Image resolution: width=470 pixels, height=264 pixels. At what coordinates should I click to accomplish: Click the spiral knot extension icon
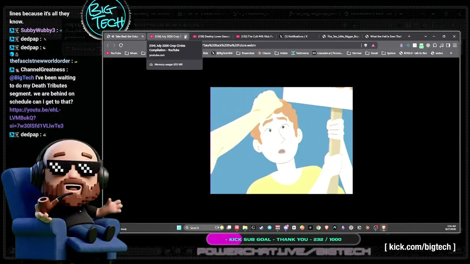click(x=428, y=45)
